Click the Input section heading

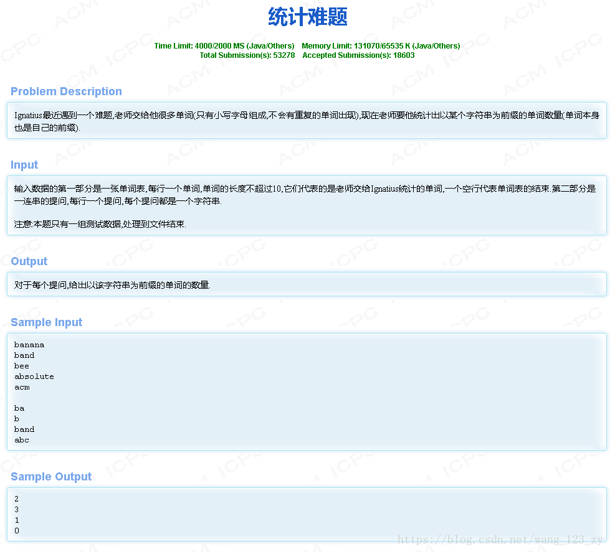coord(24,165)
